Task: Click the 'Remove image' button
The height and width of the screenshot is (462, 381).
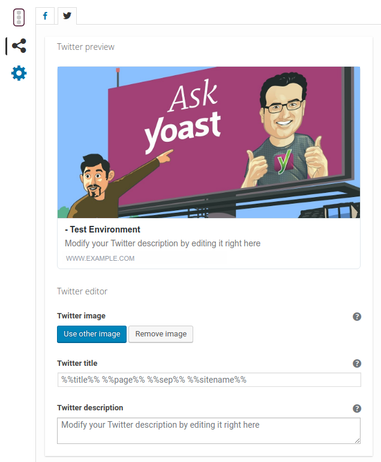Action: [x=161, y=334]
